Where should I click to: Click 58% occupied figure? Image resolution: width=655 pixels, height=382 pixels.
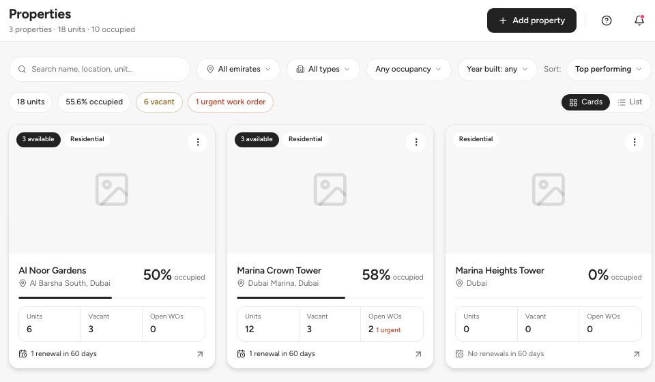coord(393,275)
